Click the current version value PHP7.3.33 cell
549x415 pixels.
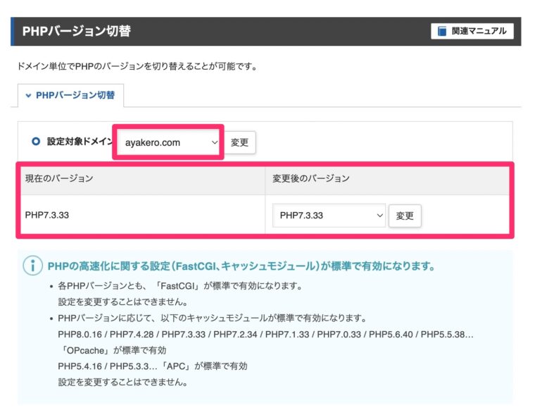tap(143, 215)
